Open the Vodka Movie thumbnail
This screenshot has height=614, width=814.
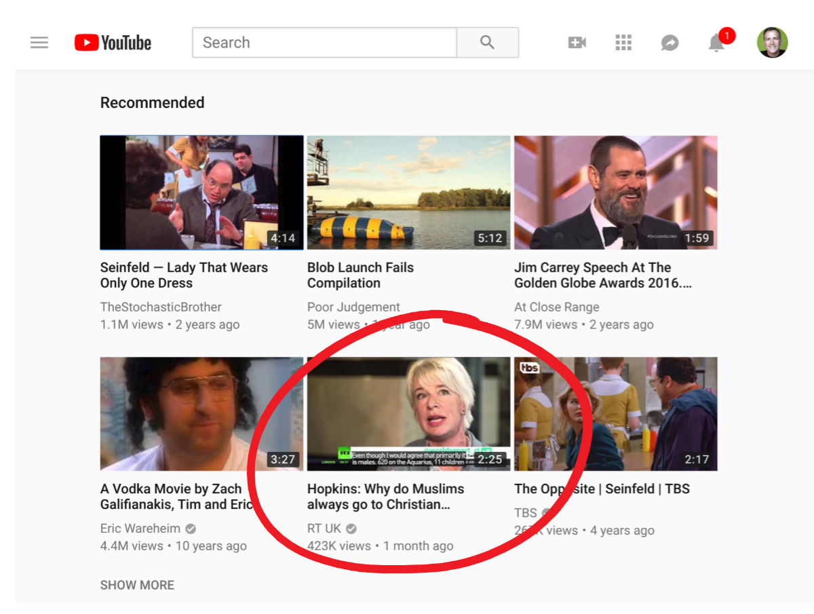tap(201, 414)
